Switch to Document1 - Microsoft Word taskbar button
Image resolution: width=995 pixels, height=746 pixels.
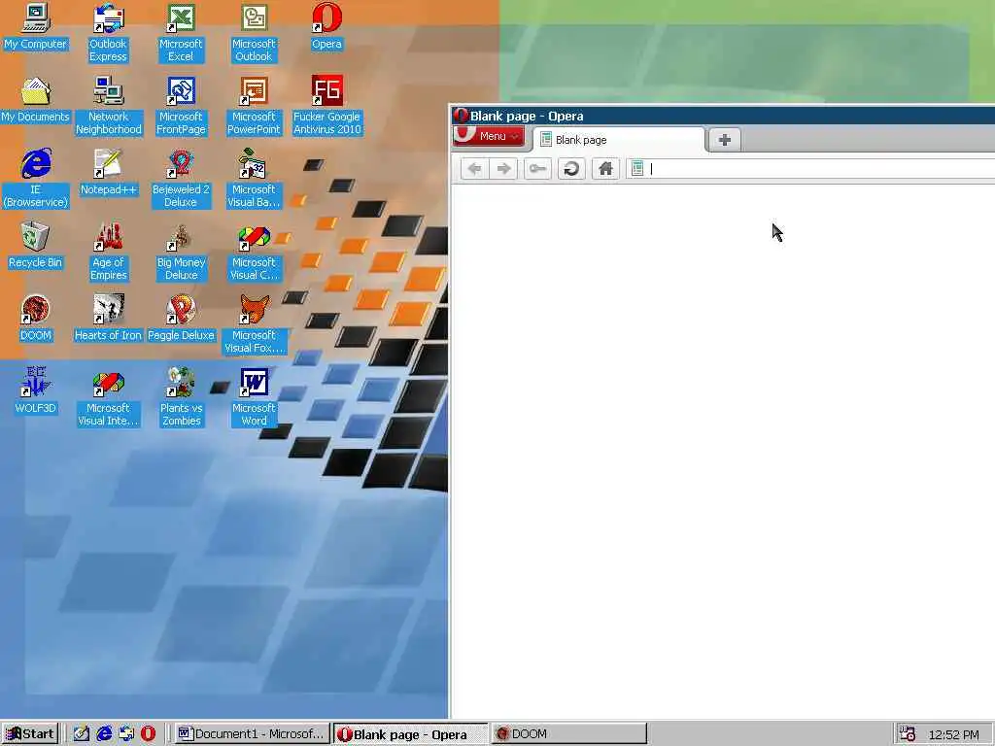pos(252,734)
